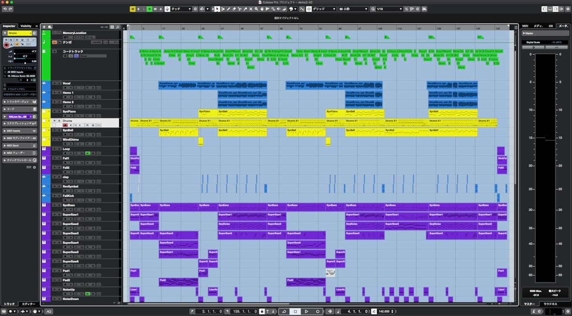
Task: Switch to the VSTi tab
Action: [526, 26]
